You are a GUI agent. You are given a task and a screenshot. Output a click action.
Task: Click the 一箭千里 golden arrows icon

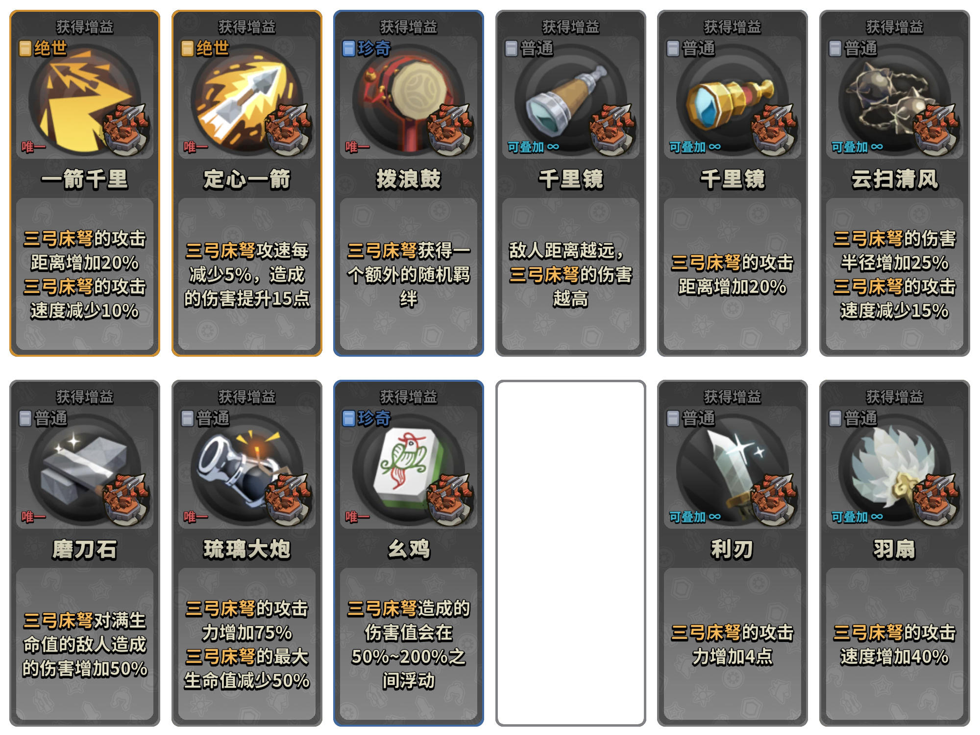(x=84, y=100)
